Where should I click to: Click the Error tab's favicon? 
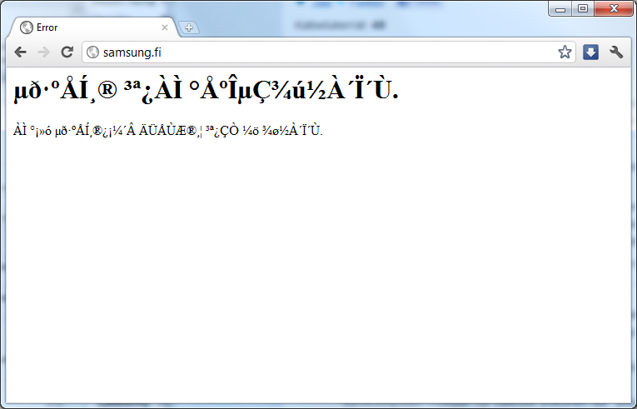point(26,27)
